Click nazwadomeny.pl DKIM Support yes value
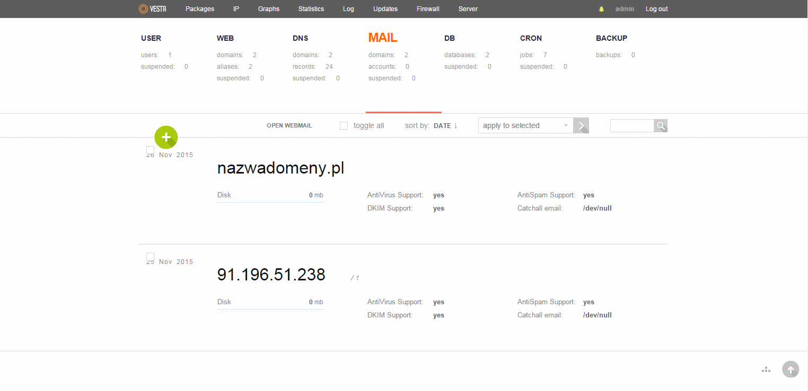Screen dimensions: 808x391 point(438,208)
